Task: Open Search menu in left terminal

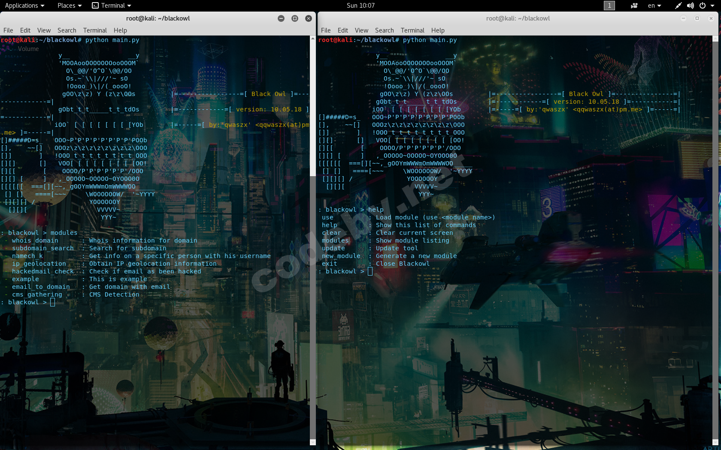Action: (67, 30)
